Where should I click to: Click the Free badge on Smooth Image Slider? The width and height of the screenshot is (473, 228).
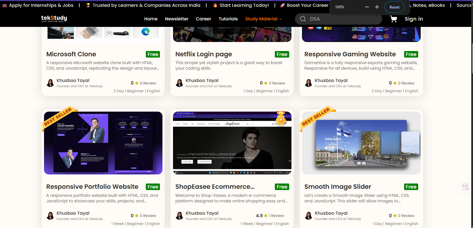point(411,187)
